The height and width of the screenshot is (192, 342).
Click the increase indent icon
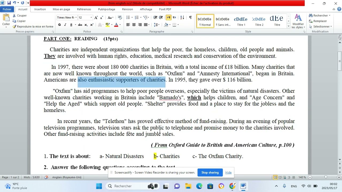tap(161, 18)
